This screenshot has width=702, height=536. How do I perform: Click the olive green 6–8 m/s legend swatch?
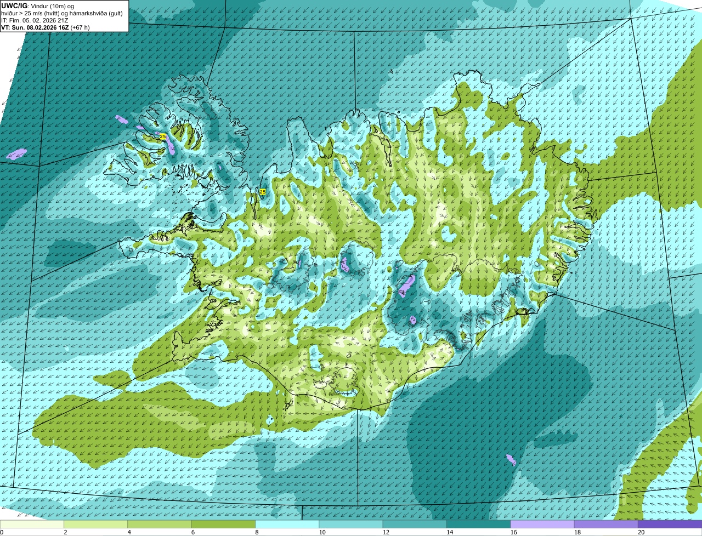tap(223, 524)
